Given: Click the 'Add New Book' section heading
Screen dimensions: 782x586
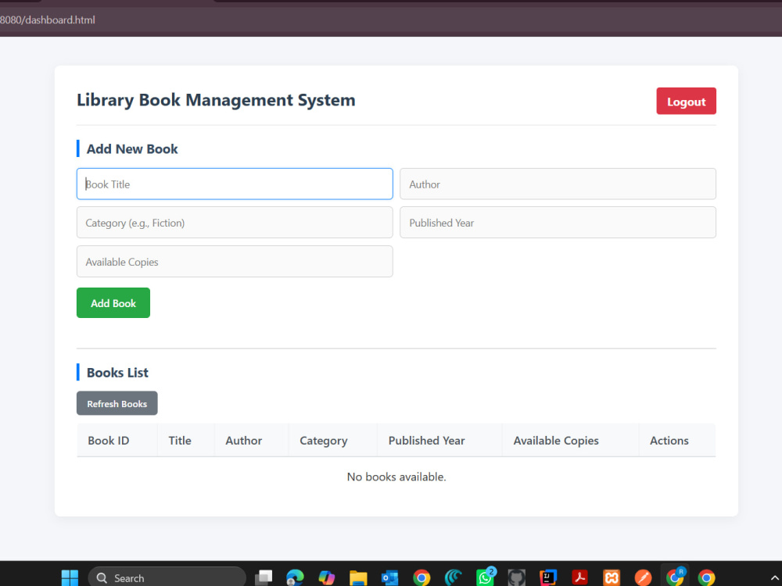Looking at the screenshot, I should [132, 149].
